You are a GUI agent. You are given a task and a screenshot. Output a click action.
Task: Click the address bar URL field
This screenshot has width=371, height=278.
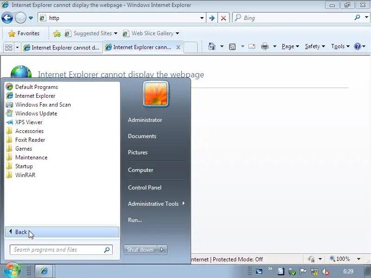click(118, 18)
